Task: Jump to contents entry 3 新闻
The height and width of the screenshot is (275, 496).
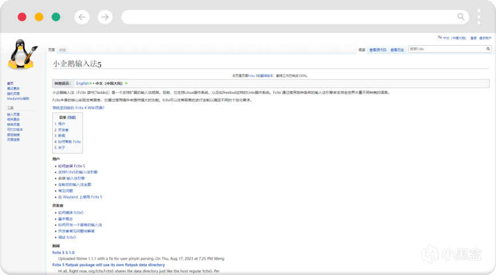Action: [x=60, y=136]
